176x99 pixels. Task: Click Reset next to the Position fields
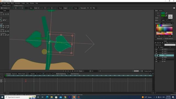[31, 8]
